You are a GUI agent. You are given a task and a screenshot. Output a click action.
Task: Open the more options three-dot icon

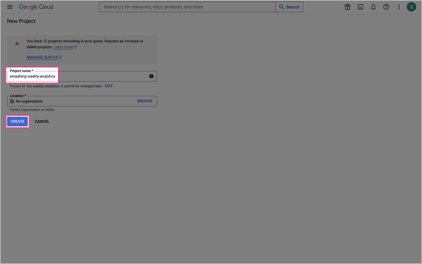[x=399, y=7]
